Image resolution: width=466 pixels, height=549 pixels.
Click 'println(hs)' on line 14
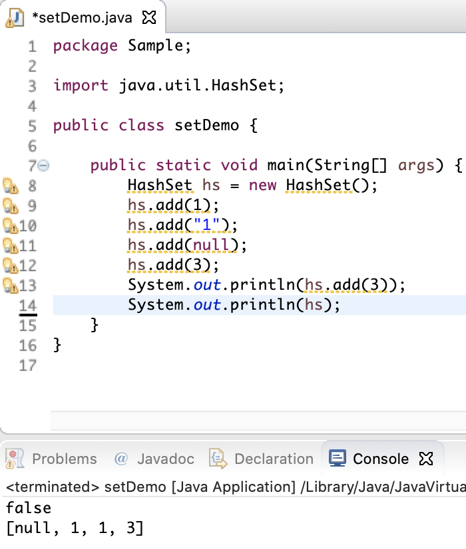281,305
